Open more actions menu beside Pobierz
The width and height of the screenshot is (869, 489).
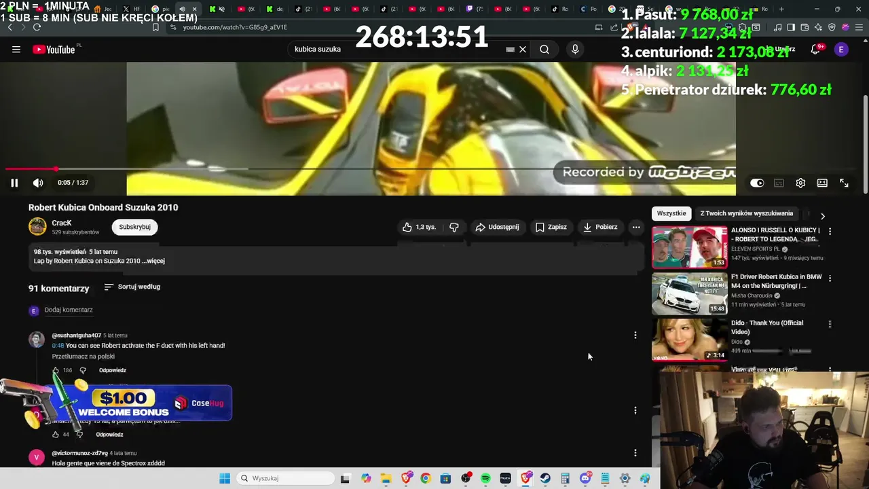coord(636,227)
